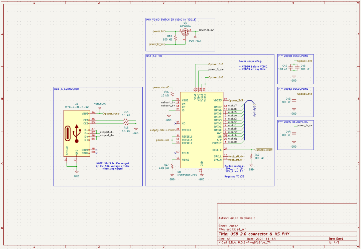Screen dimensions: 361x249
Task: Click the usb_alt_d- label
Action: point(236,157)
